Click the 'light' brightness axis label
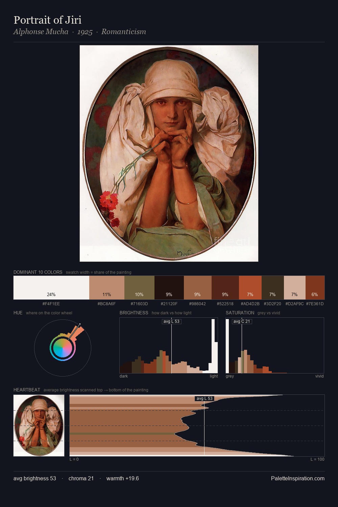The image size is (338, 507). pos(214,376)
